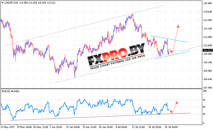Click the 26 Jun 20:00 date label
The width and height of the screenshot is (213, 130).
[x=106, y=127]
